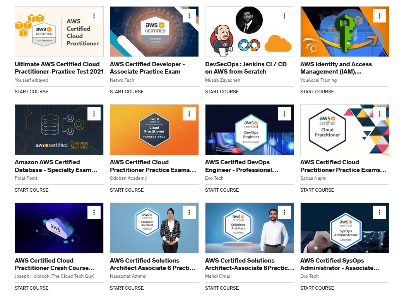This screenshot has width=409, height=299.
Task: Click instructor Joseph Holbrook (The Cloud Tech Guy)
Action: pyautogui.click(x=55, y=276)
